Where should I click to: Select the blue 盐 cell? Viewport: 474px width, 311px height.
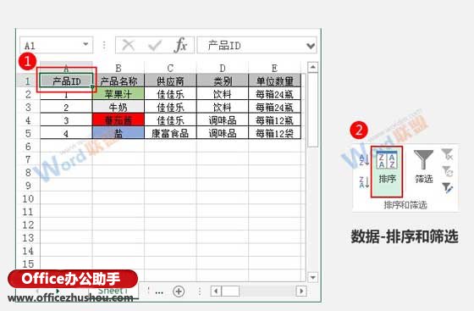coord(118,133)
